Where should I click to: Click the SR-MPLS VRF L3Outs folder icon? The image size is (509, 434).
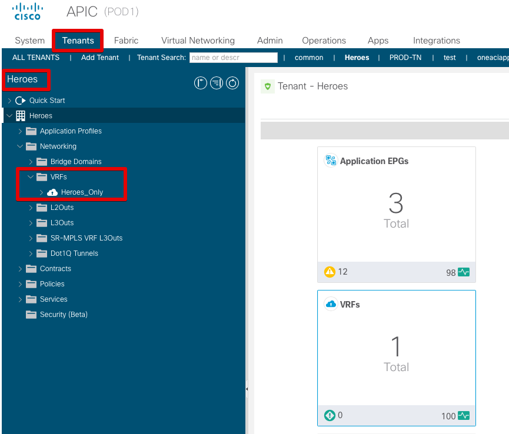(42, 238)
